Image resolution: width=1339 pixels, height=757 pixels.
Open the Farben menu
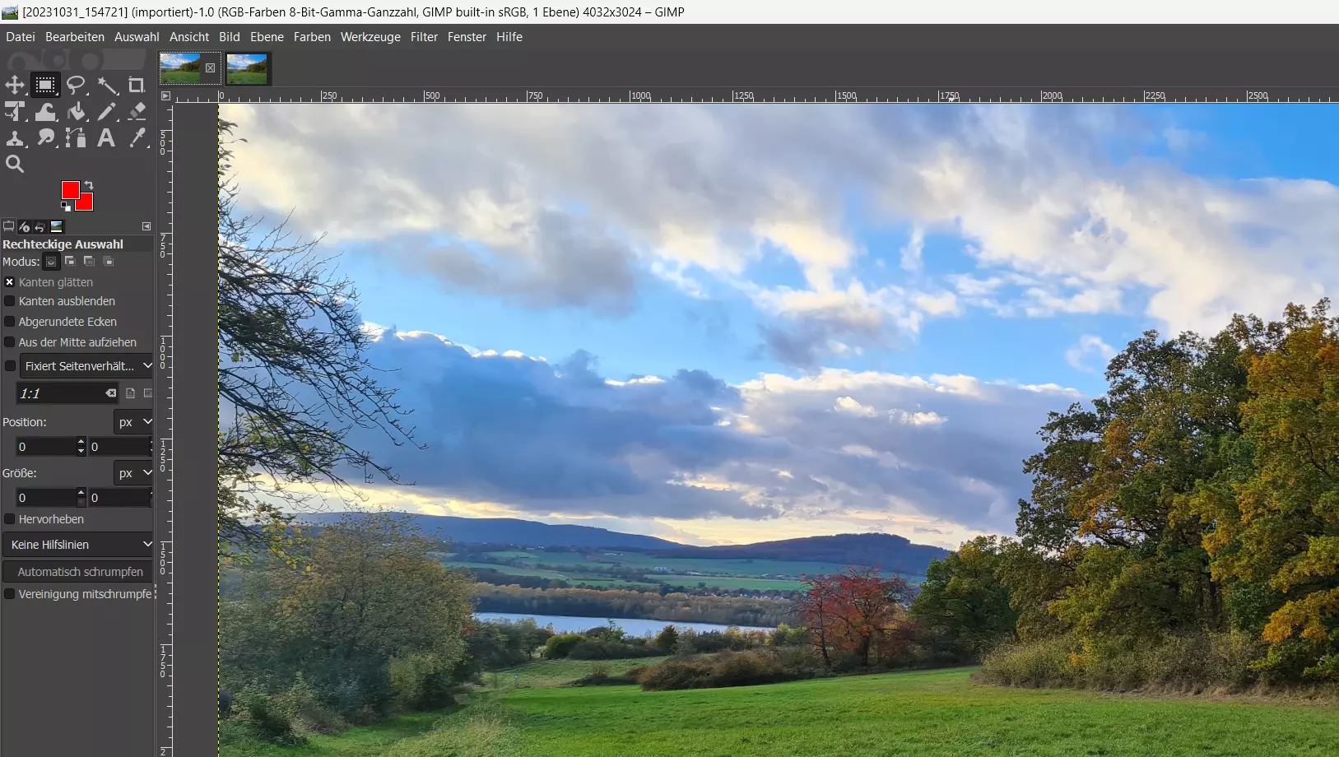tap(312, 37)
